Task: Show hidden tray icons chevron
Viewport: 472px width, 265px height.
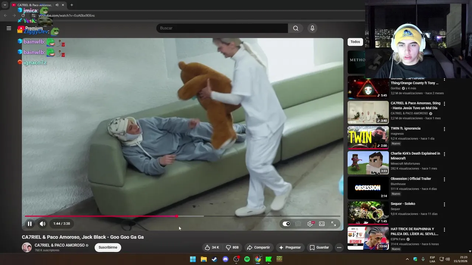Action: (407, 259)
